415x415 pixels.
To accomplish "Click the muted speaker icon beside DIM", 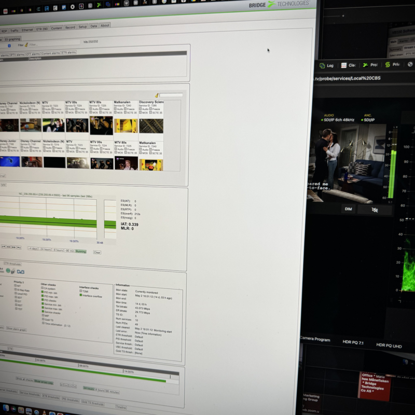I will point(375,210).
